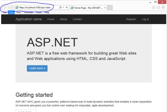Click the ASP.NET large heading

click(x=52, y=42)
